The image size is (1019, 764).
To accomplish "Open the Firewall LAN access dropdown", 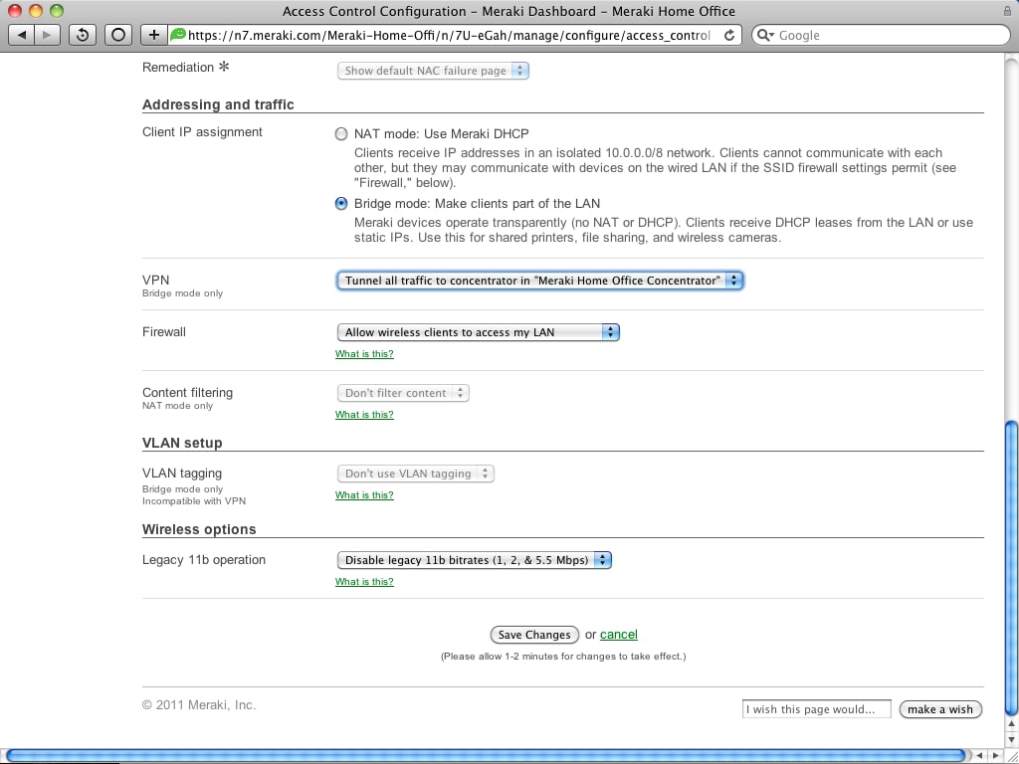I will pyautogui.click(x=479, y=332).
